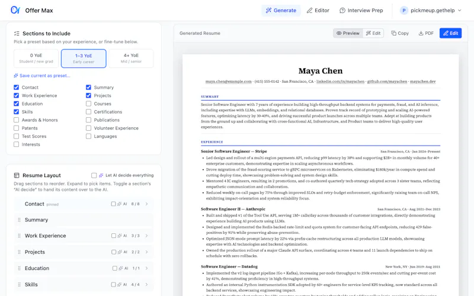Open mayachen.dev link
This screenshot has height=296, width=474.
coord(422,82)
